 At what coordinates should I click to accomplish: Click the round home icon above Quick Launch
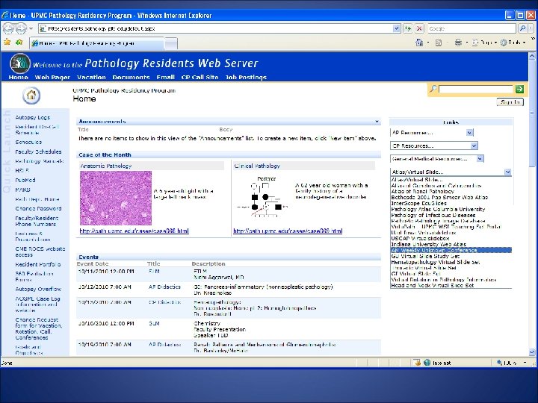click(x=31, y=95)
